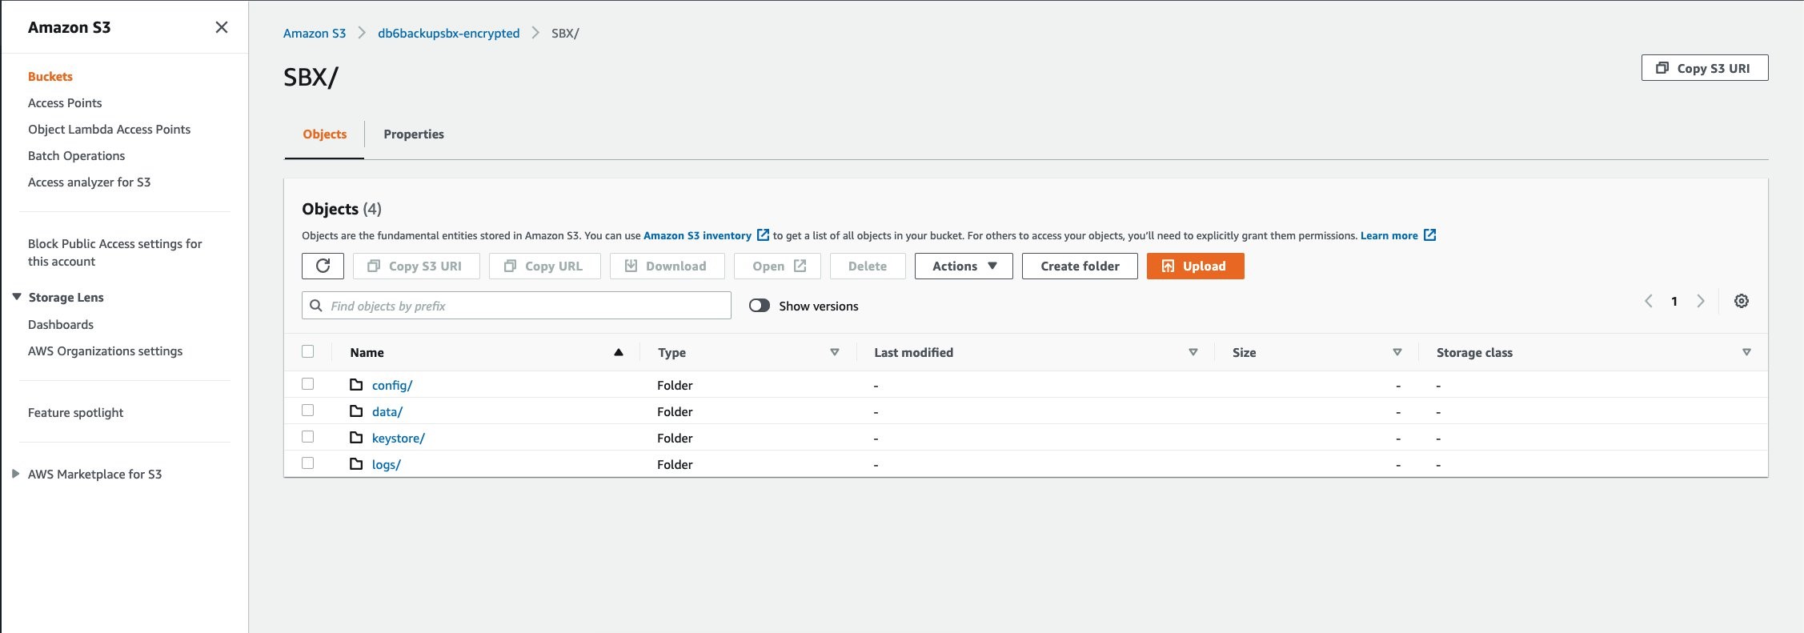Open Size column sort arrow
The width and height of the screenshot is (1804, 633).
pyautogui.click(x=1397, y=352)
